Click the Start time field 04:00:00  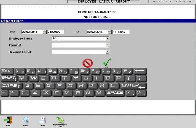pyautogui.click(x=56, y=32)
